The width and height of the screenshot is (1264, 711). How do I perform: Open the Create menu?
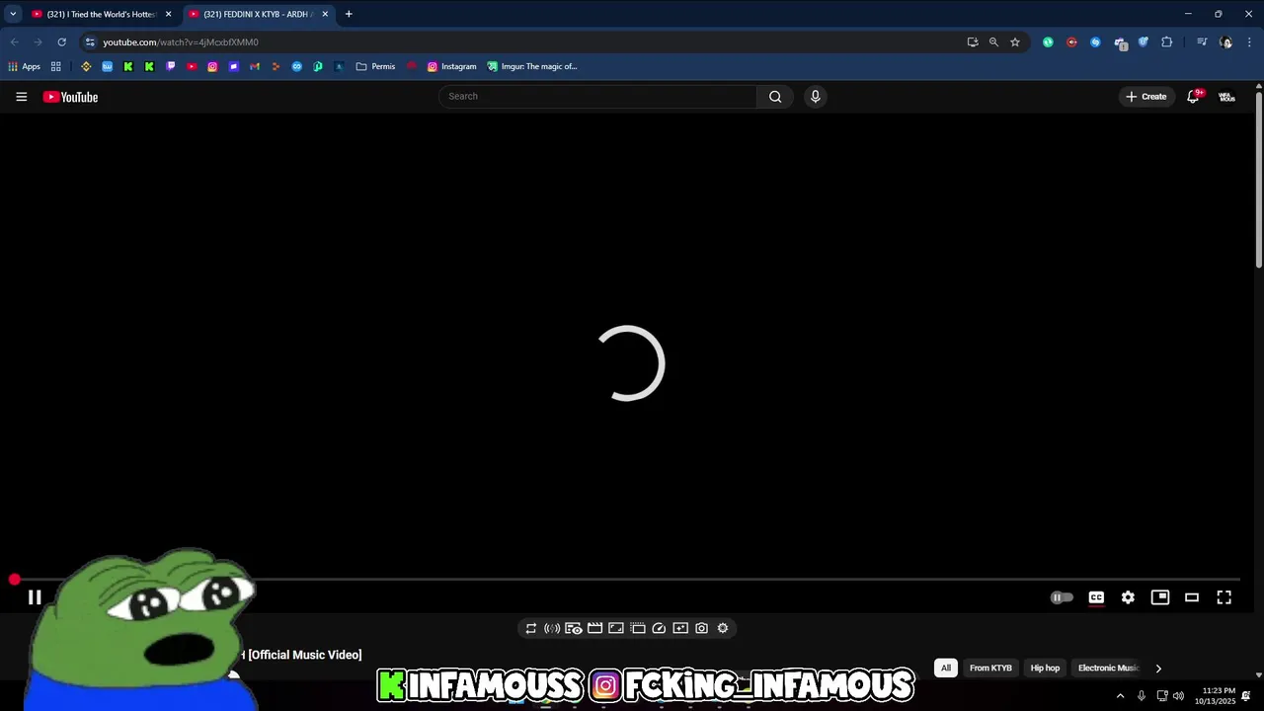1146,97
